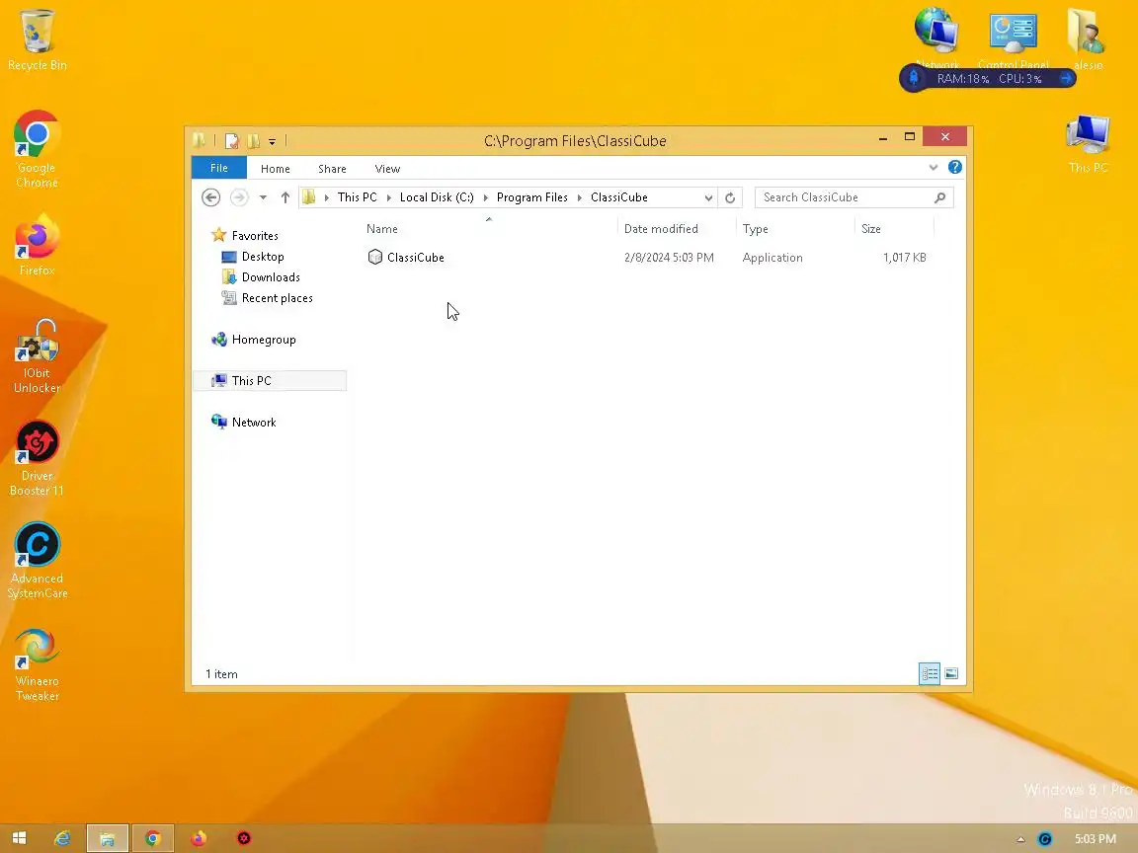The height and width of the screenshot is (853, 1138).
Task: Click the New folder quick access icon
Action: point(253,141)
